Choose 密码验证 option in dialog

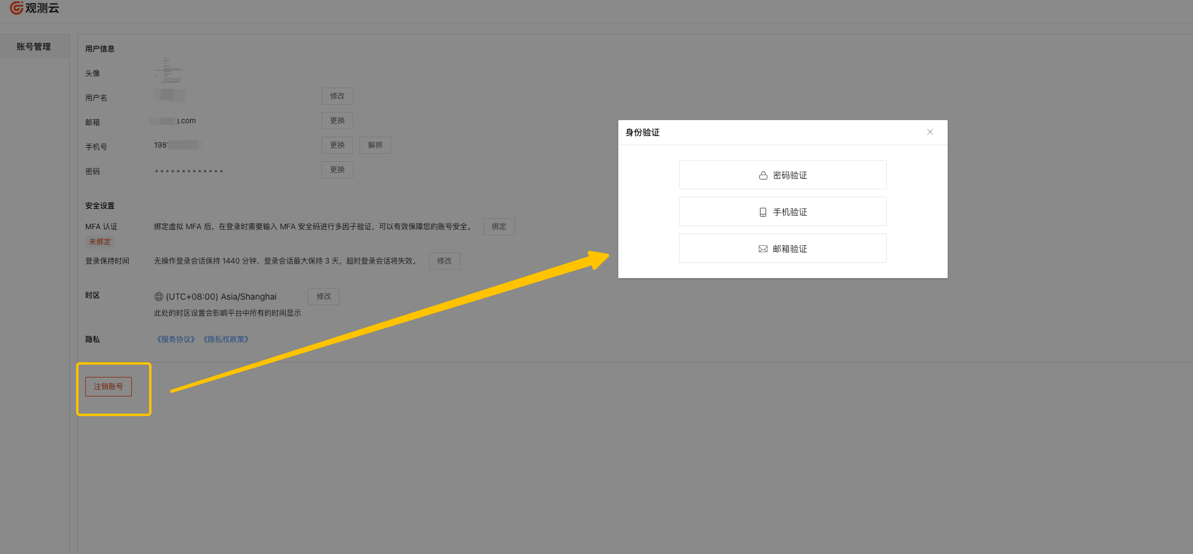(783, 175)
